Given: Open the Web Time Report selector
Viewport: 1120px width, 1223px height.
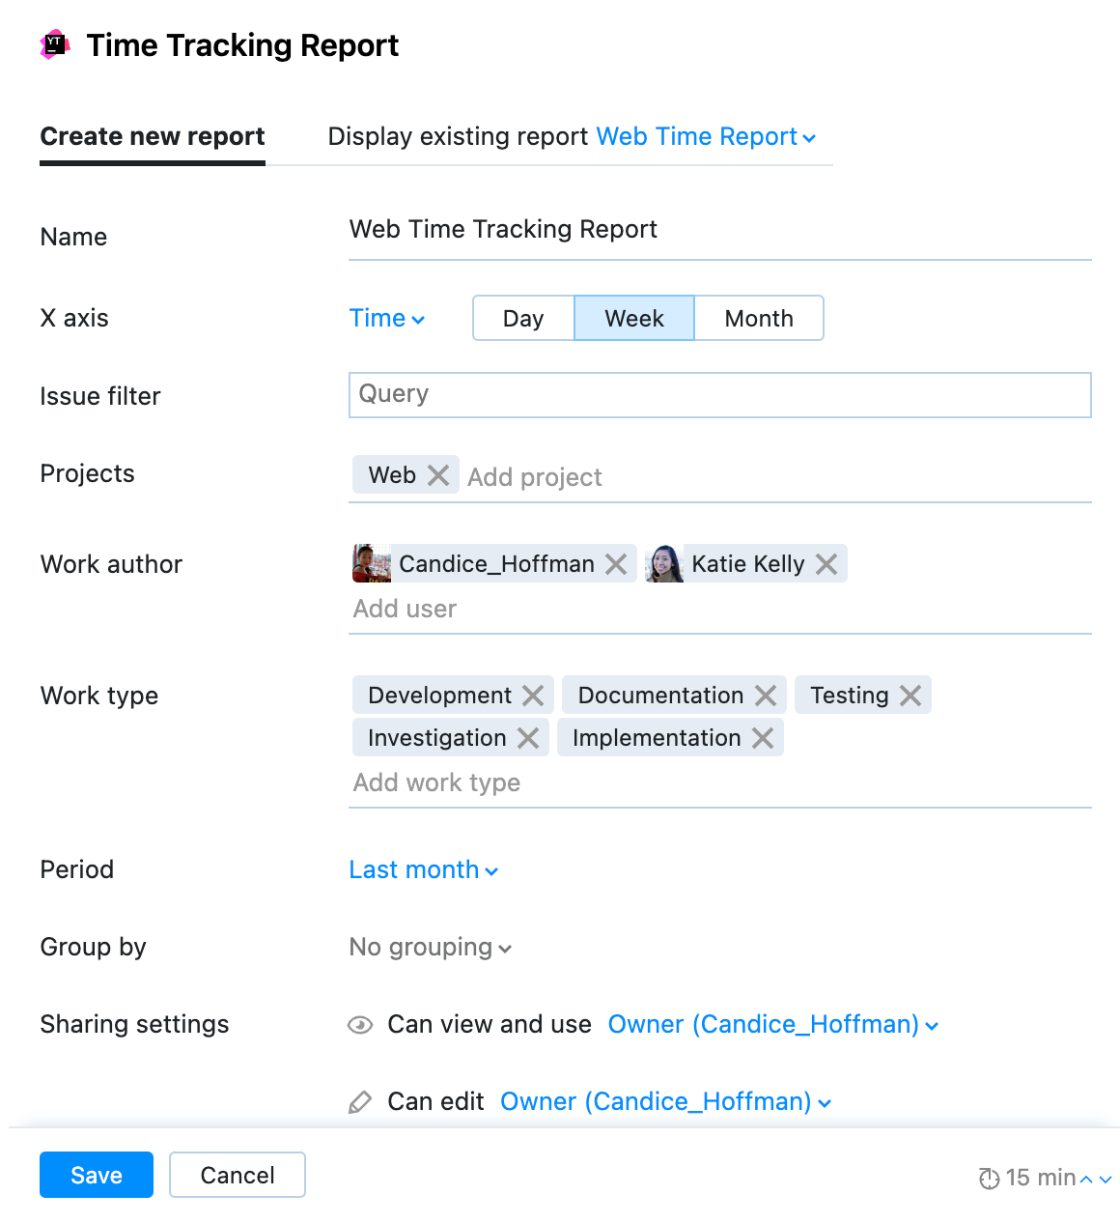Looking at the screenshot, I should (704, 136).
